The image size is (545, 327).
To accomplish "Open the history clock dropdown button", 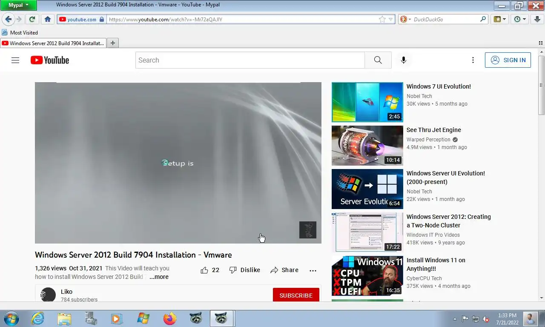I will 520,19.
